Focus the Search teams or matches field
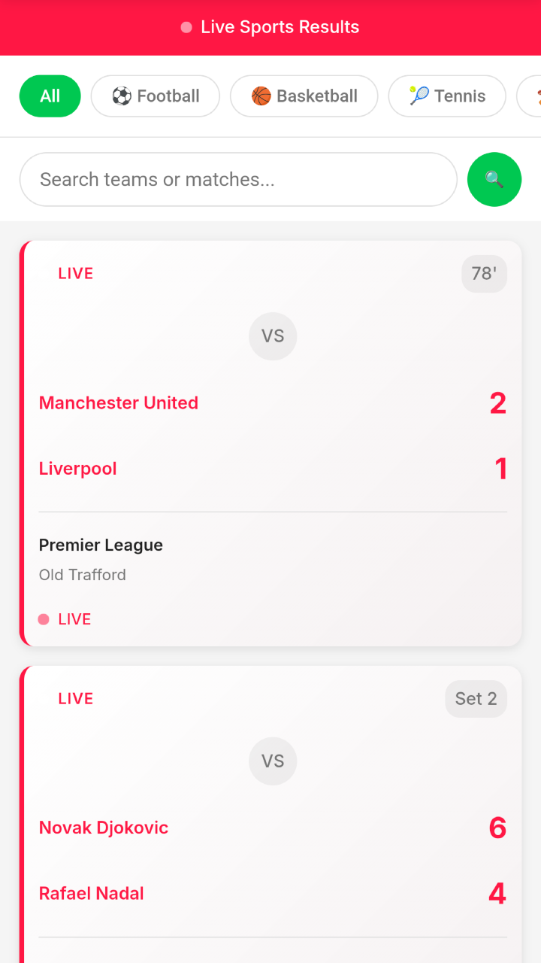Image resolution: width=541 pixels, height=963 pixels. [x=238, y=179]
